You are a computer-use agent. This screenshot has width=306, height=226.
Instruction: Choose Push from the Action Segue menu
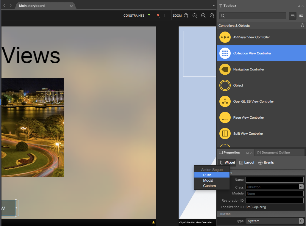207,175
